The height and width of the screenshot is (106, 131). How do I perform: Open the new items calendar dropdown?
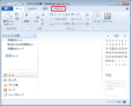17,19
